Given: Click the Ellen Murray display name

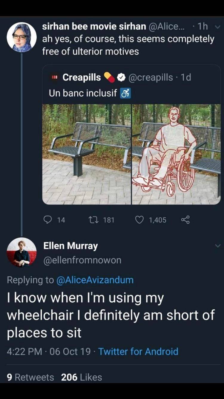Looking at the screenshot, I should pos(70,246).
